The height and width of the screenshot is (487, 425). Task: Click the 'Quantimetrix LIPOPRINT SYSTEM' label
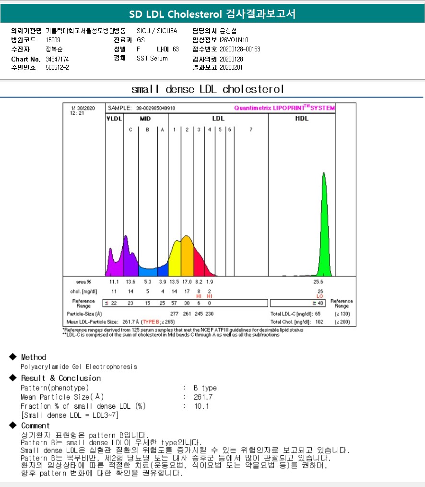point(284,108)
